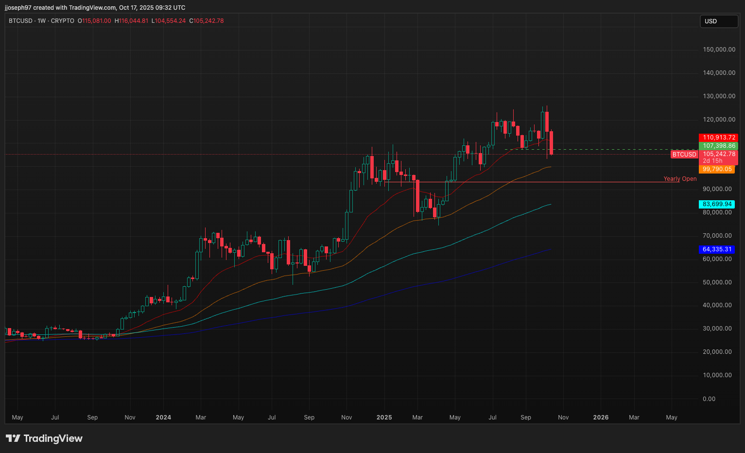The height and width of the screenshot is (453, 745).
Task: Click the 2025 marker on time axis
Action: click(x=384, y=418)
